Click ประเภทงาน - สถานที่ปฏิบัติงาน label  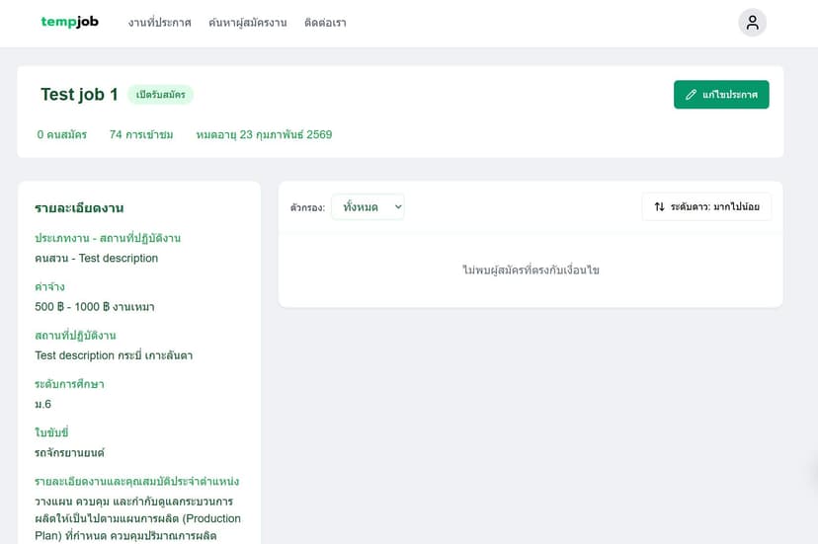pyautogui.click(x=108, y=238)
